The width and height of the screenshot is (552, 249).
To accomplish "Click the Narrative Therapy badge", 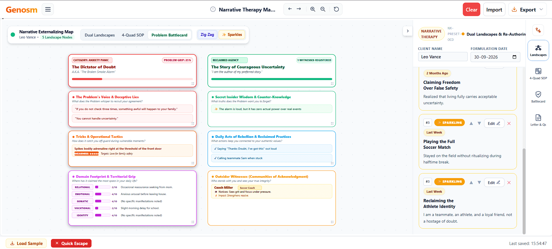I will [431, 34].
